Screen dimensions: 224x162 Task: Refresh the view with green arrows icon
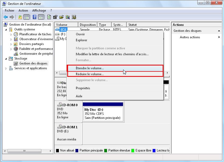(x=49, y=17)
